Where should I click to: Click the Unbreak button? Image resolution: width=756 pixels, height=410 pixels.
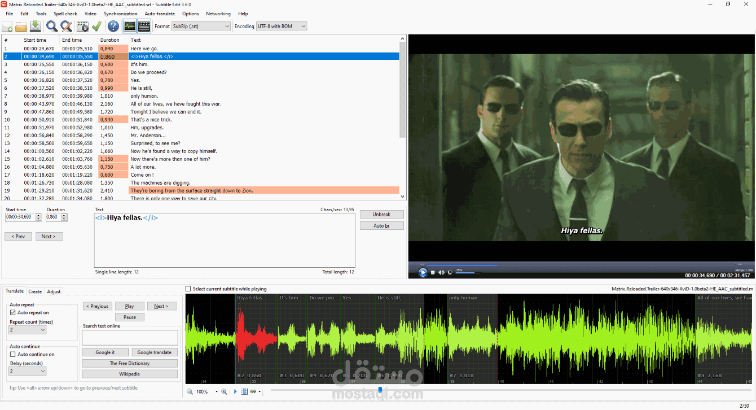(x=382, y=215)
